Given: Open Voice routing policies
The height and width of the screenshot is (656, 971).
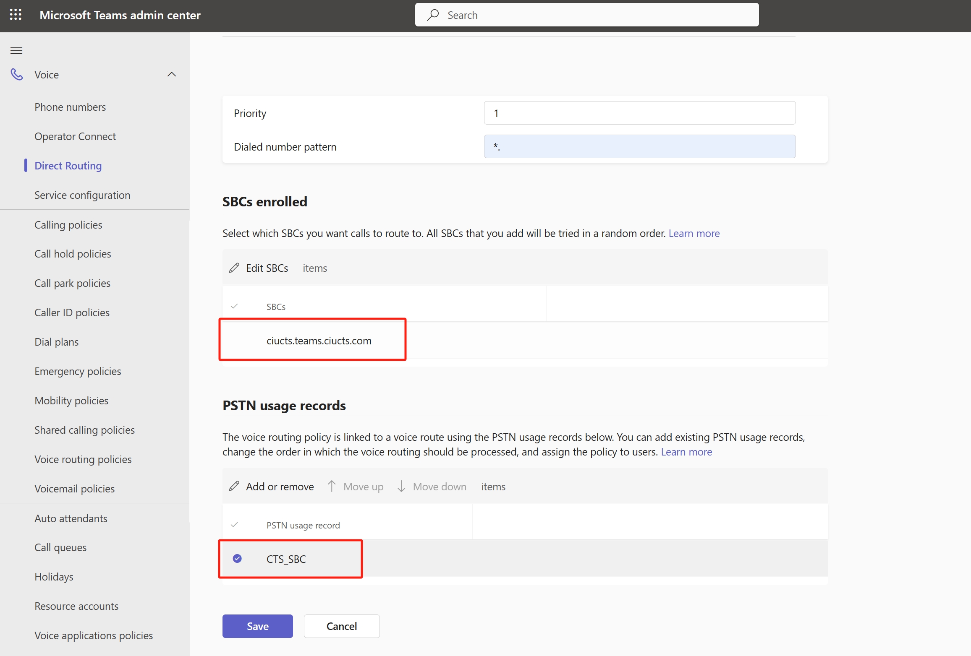Looking at the screenshot, I should pos(83,459).
